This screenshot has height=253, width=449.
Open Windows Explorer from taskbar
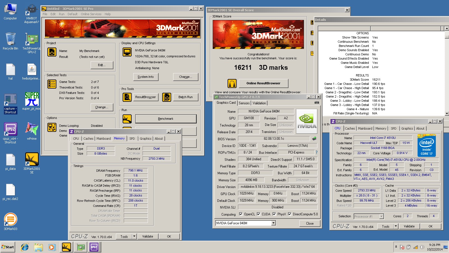38,247
